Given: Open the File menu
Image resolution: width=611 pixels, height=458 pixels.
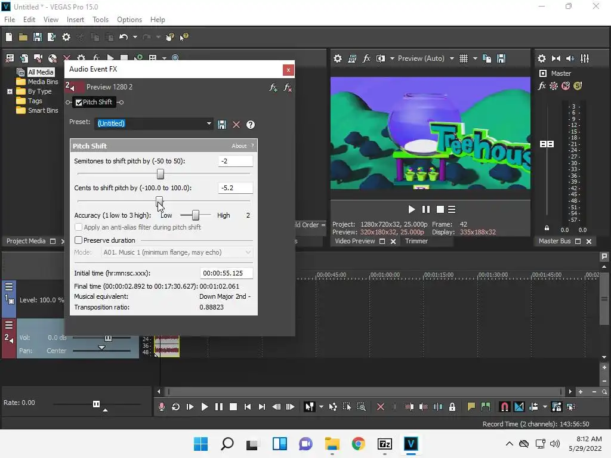Looking at the screenshot, I should click(x=10, y=20).
